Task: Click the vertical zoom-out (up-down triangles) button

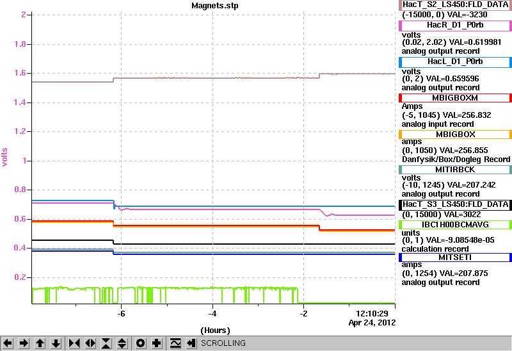Action: [x=122, y=343]
